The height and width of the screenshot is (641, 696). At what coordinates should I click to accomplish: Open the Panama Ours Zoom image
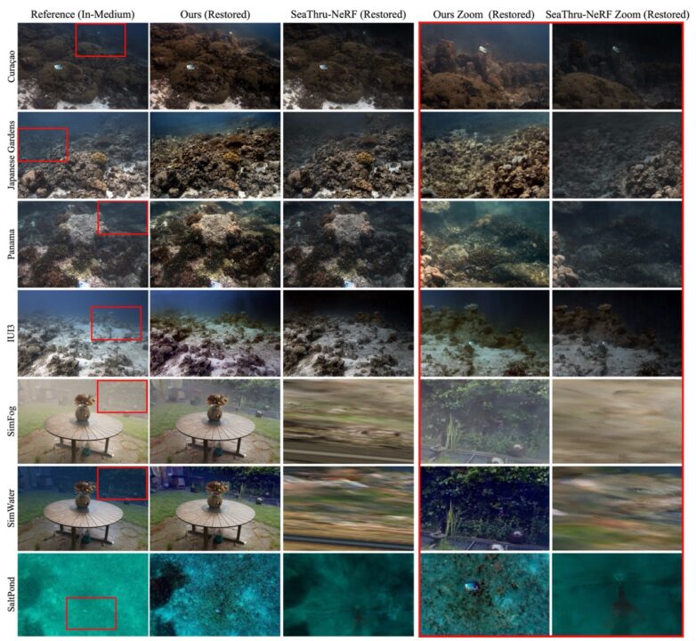[x=485, y=244]
